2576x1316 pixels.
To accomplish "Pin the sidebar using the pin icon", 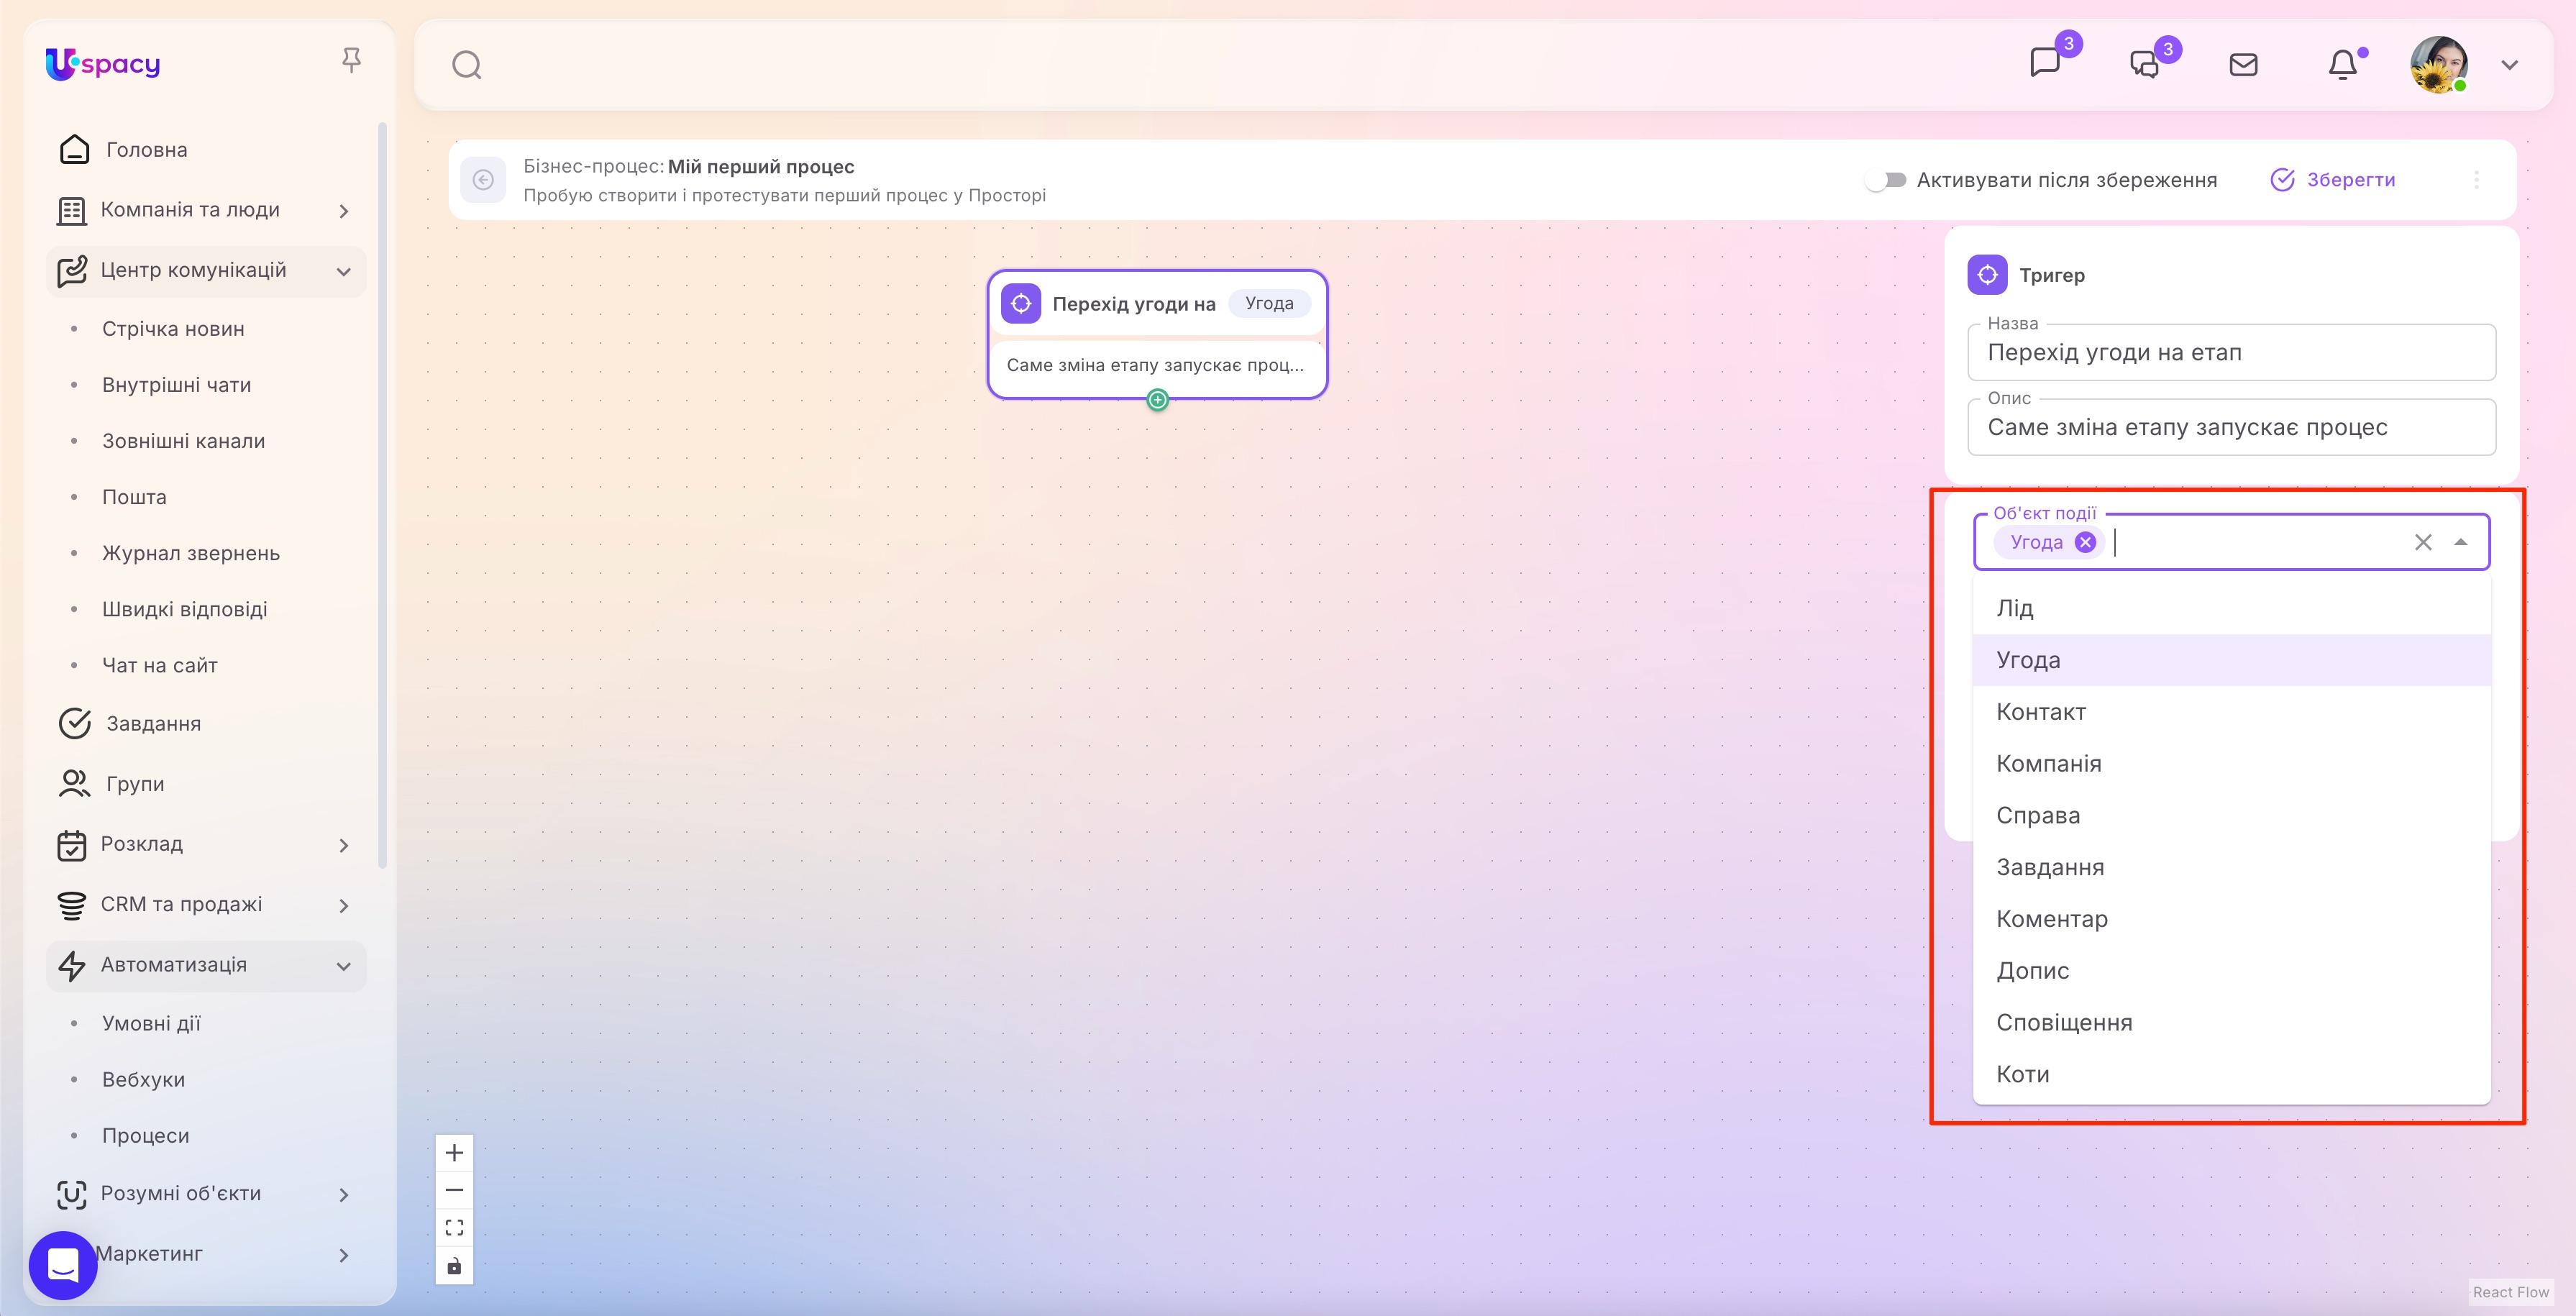I will coord(352,60).
